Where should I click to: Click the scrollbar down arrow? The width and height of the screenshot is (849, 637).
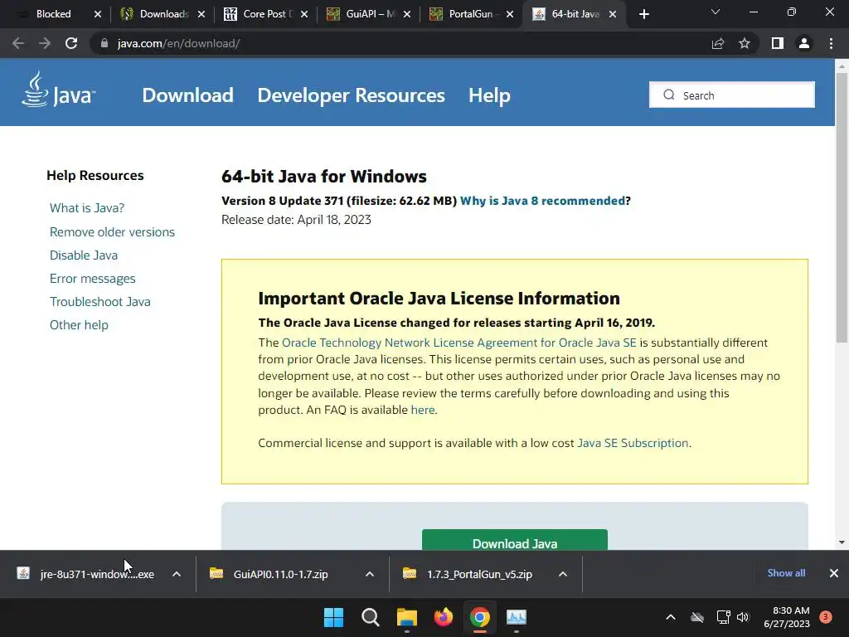pos(842,542)
